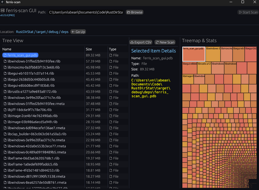Select the ferris_scan_gui.pdb treemap block
Viewport: 259px width, 190px height.
194,54
